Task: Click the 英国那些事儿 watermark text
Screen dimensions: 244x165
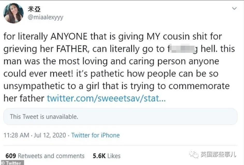Action: click(x=218, y=155)
